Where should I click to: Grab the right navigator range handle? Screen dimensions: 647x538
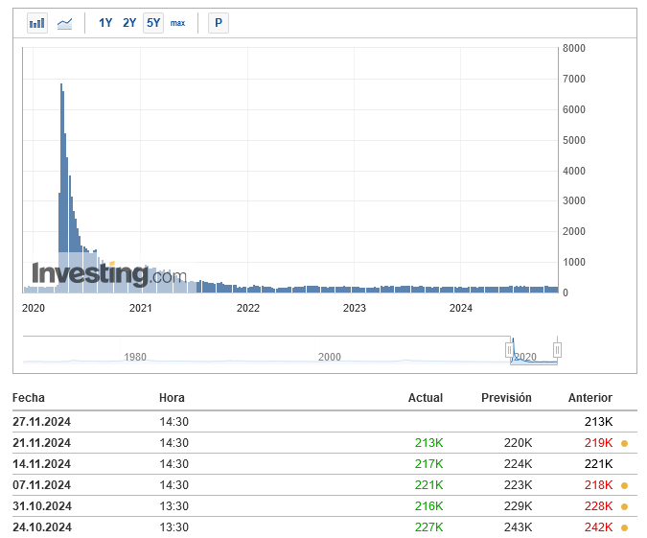tap(557, 350)
